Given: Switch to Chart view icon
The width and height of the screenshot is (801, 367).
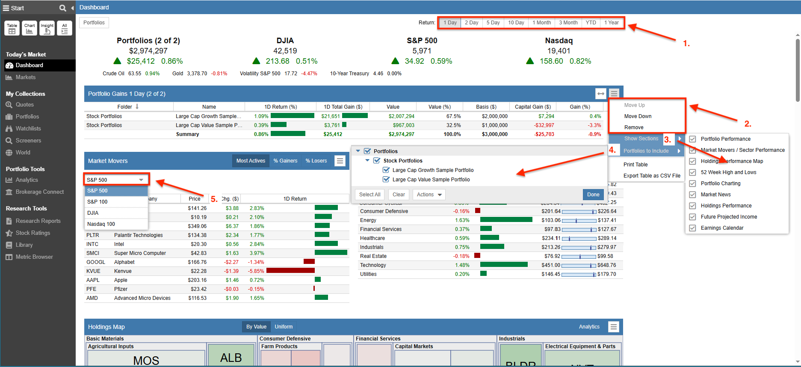Looking at the screenshot, I should [x=30, y=28].
